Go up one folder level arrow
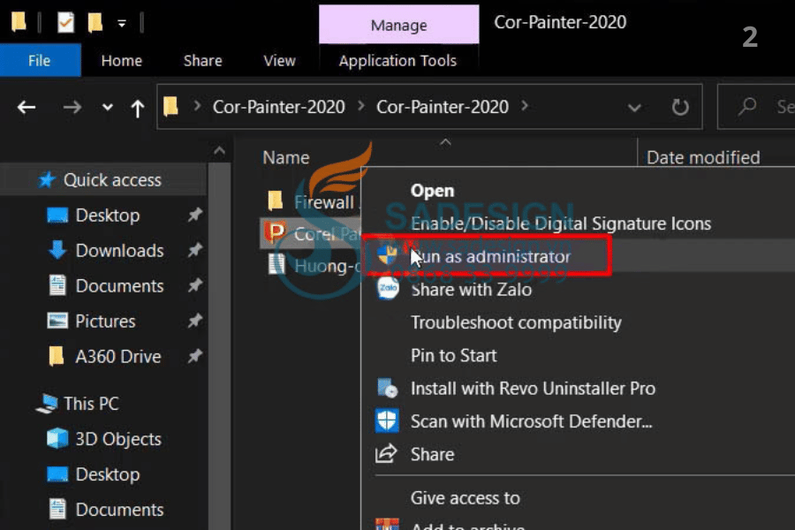This screenshot has width=795, height=530. pos(137,108)
